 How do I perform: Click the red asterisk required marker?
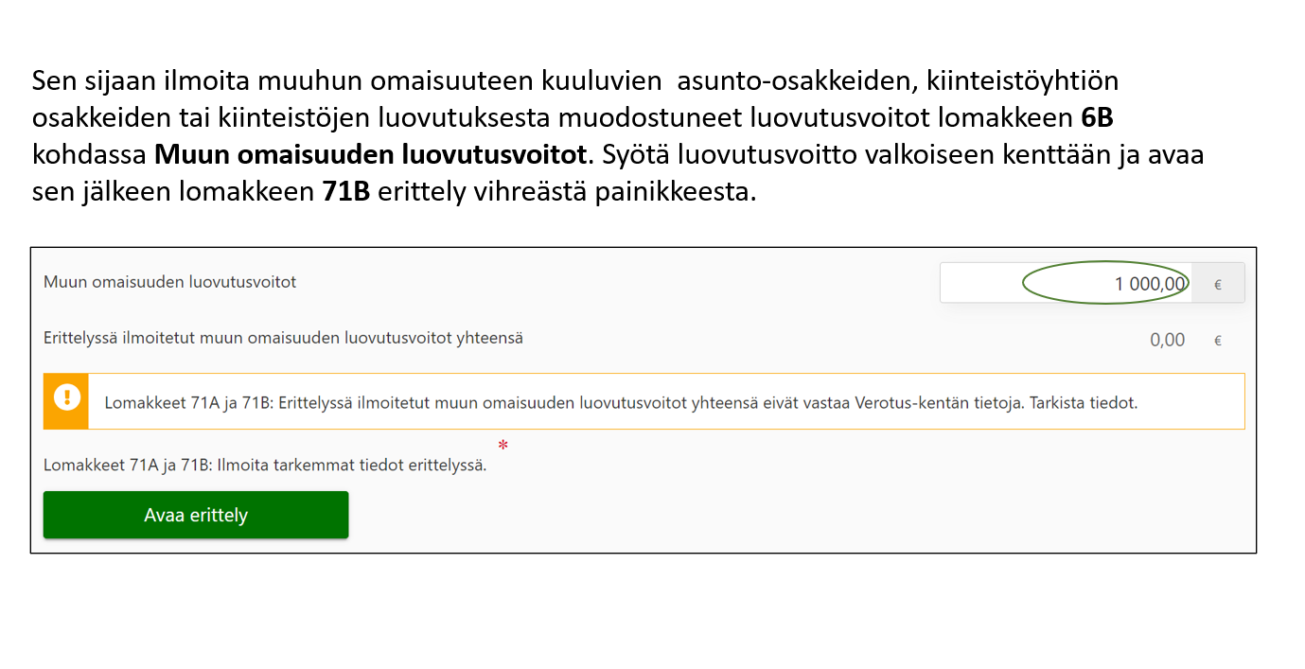(502, 444)
